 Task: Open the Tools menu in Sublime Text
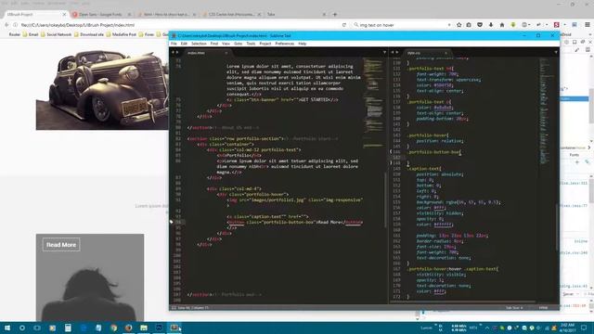(x=251, y=44)
